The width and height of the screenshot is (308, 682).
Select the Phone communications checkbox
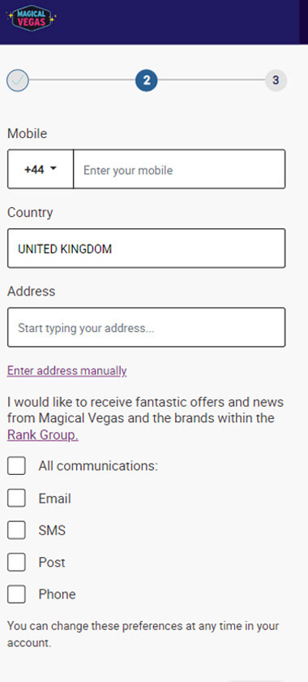[16, 594]
